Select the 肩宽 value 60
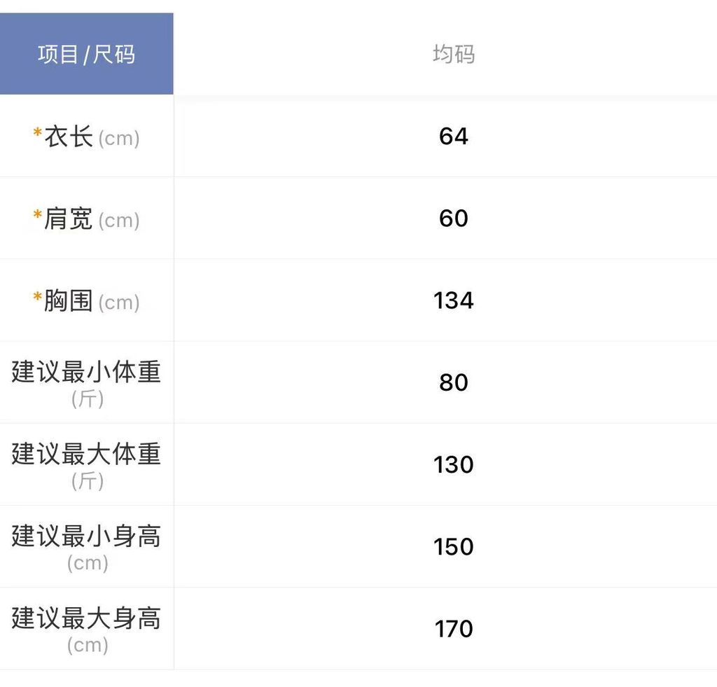Viewport: 717px width, 687px height. [453, 218]
